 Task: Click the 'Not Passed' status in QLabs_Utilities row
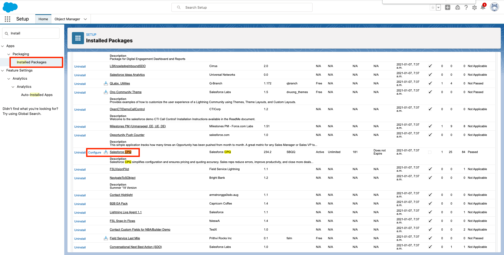click(476, 83)
